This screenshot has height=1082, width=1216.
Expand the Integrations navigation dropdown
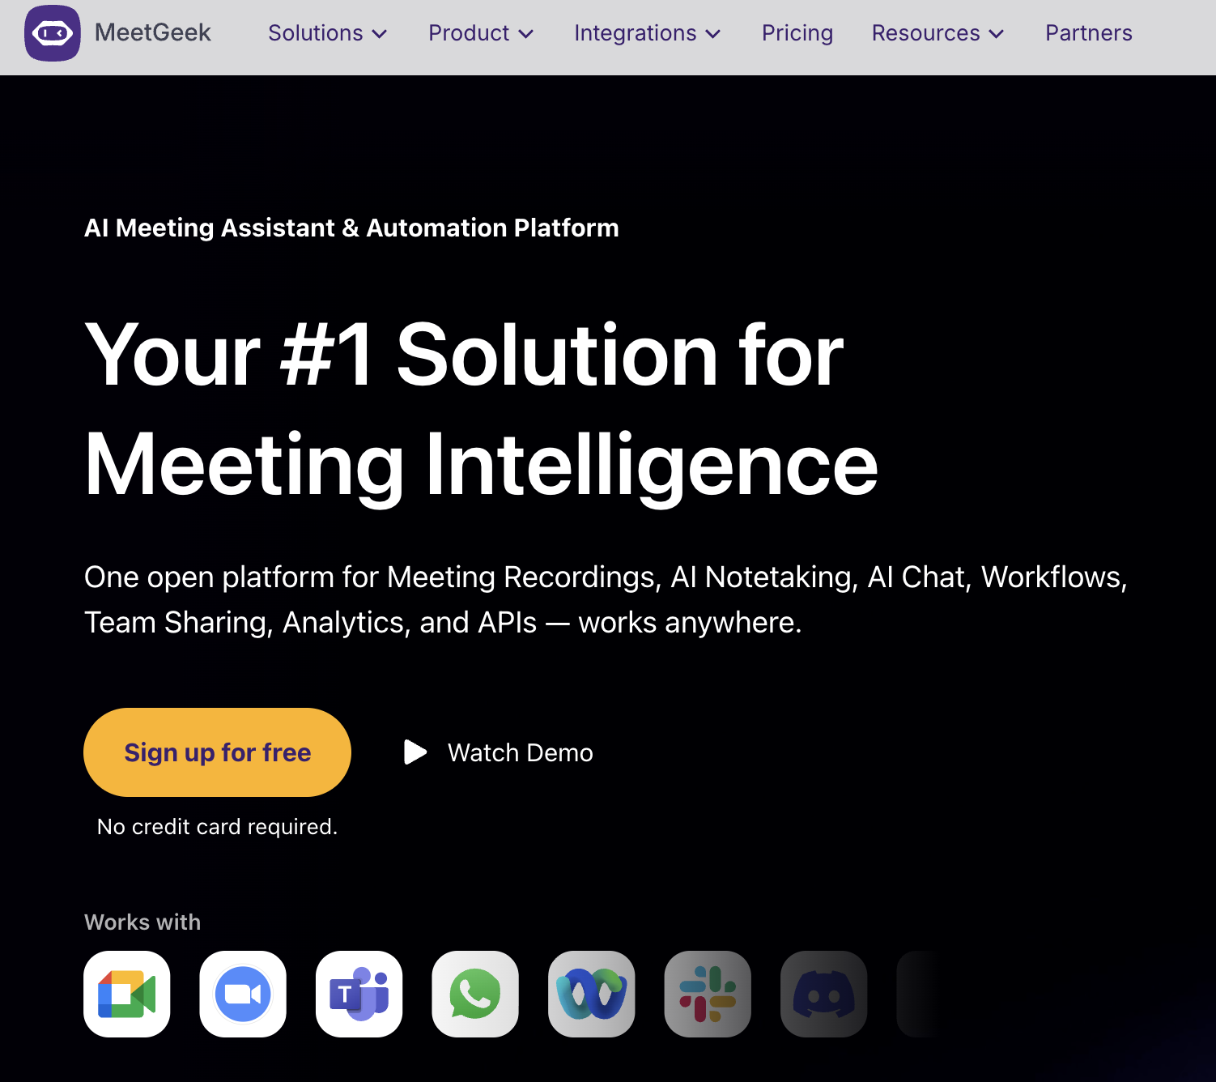(x=647, y=33)
